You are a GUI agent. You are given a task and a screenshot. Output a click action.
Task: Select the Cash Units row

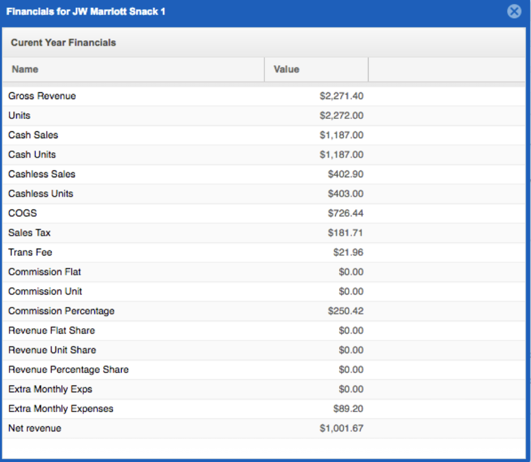click(264, 155)
